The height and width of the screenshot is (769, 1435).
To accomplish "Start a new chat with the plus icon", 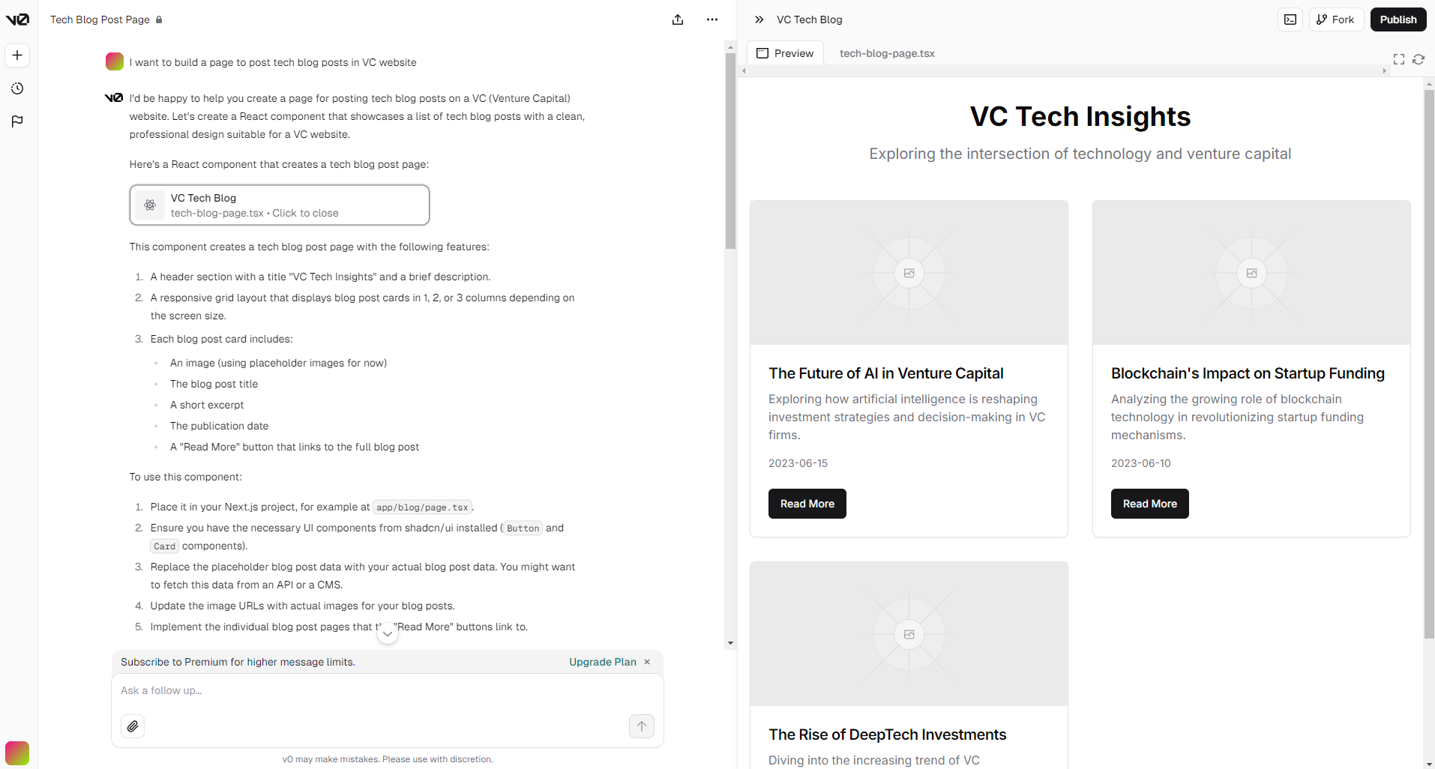I will (x=16, y=55).
